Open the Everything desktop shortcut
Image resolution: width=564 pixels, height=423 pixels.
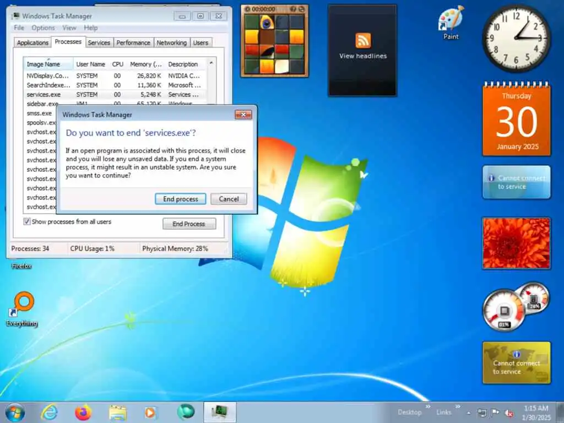[22, 310]
